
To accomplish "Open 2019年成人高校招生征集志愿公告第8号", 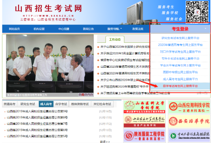I will point(37,118).
